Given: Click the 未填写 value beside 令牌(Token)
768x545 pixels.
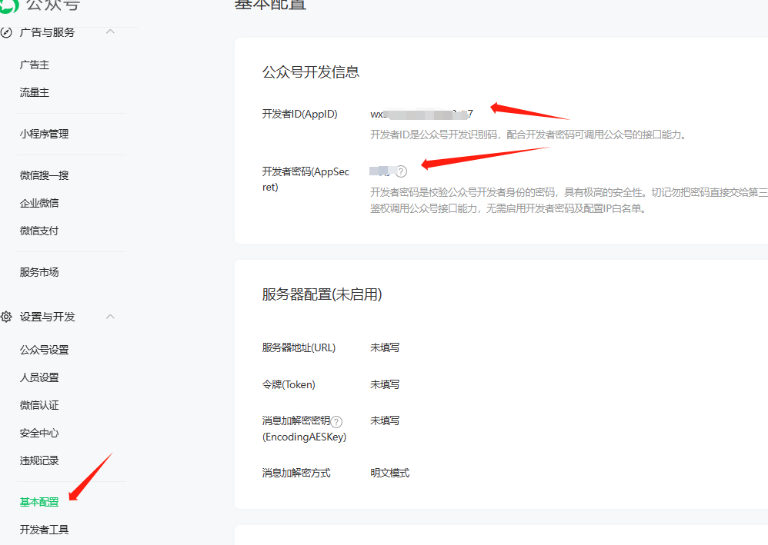Looking at the screenshot, I should tap(385, 384).
